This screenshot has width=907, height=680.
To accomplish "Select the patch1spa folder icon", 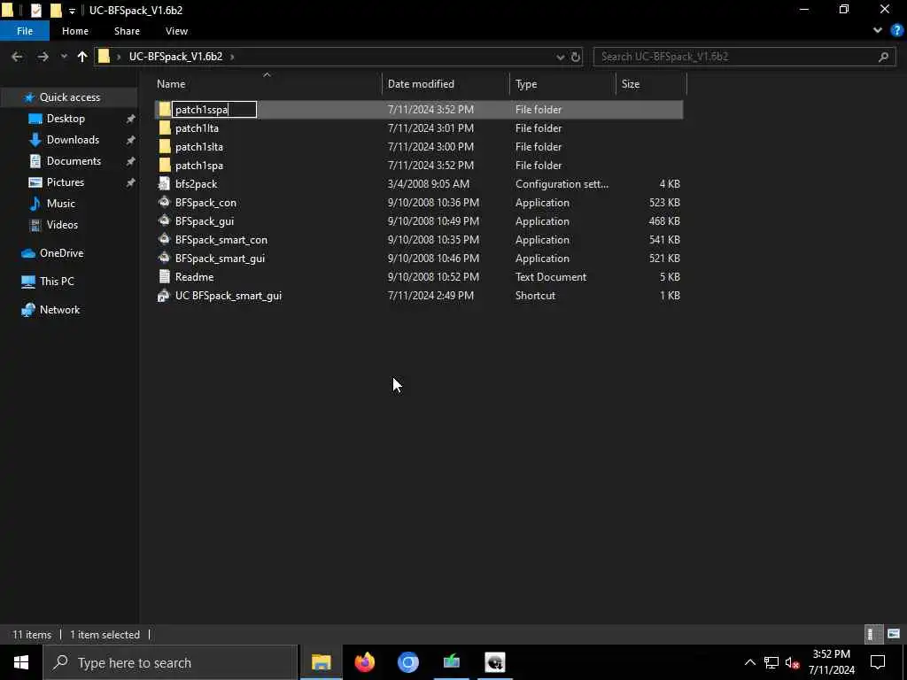I will point(165,165).
